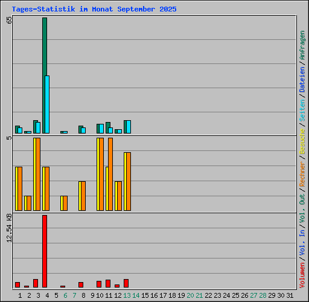Click green weekend day '28' on the x-axis

[x=263, y=295]
